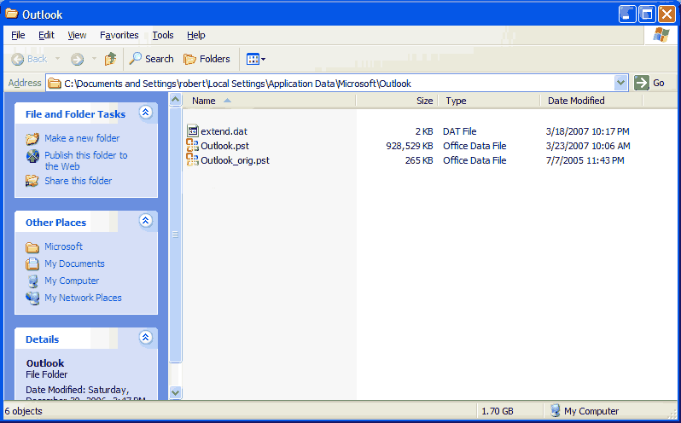Image resolution: width=681 pixels, height=423 pixels.
Task: Collapse the File and Folder Tasks panel
Action: point(145,113)
